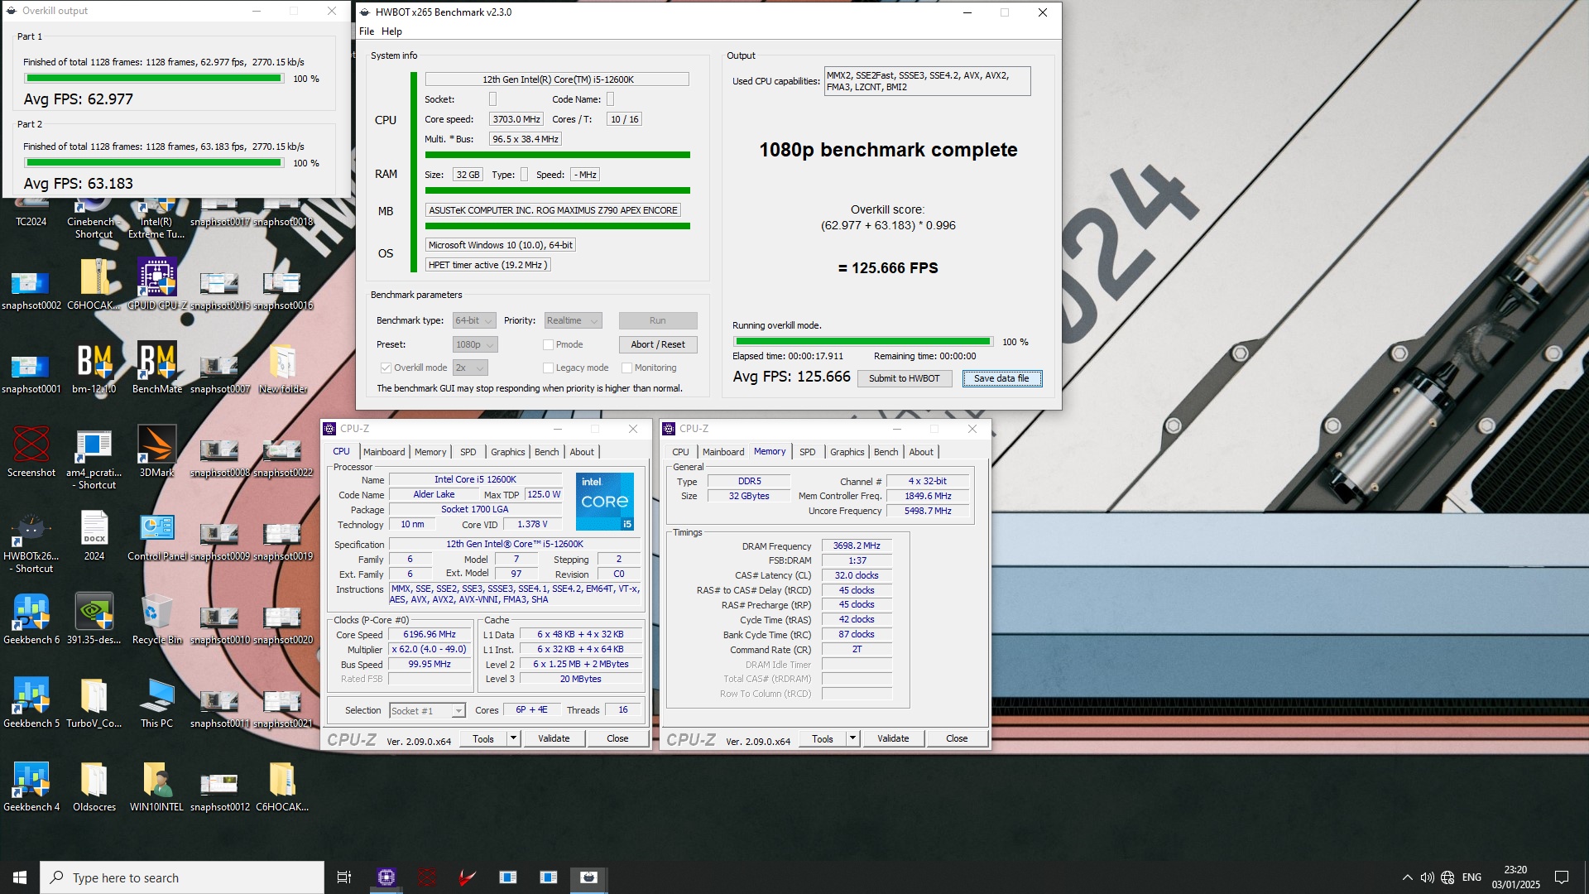Open the Preset 1080p dropdown
The height and width of the screenshot is (894, 1589).
point(475,344)
